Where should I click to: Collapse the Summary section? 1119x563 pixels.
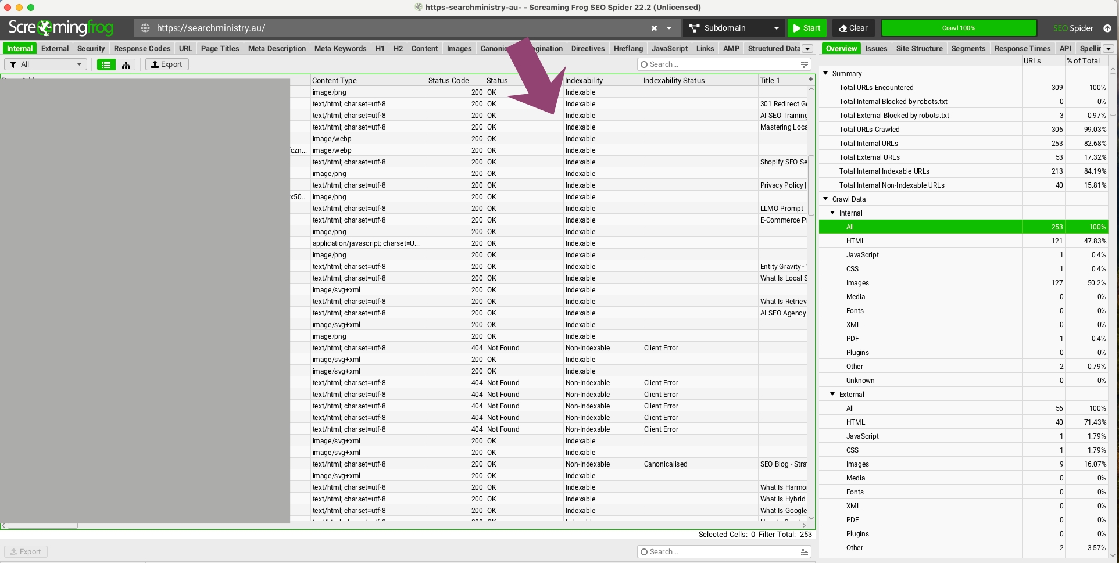[825, 73]
